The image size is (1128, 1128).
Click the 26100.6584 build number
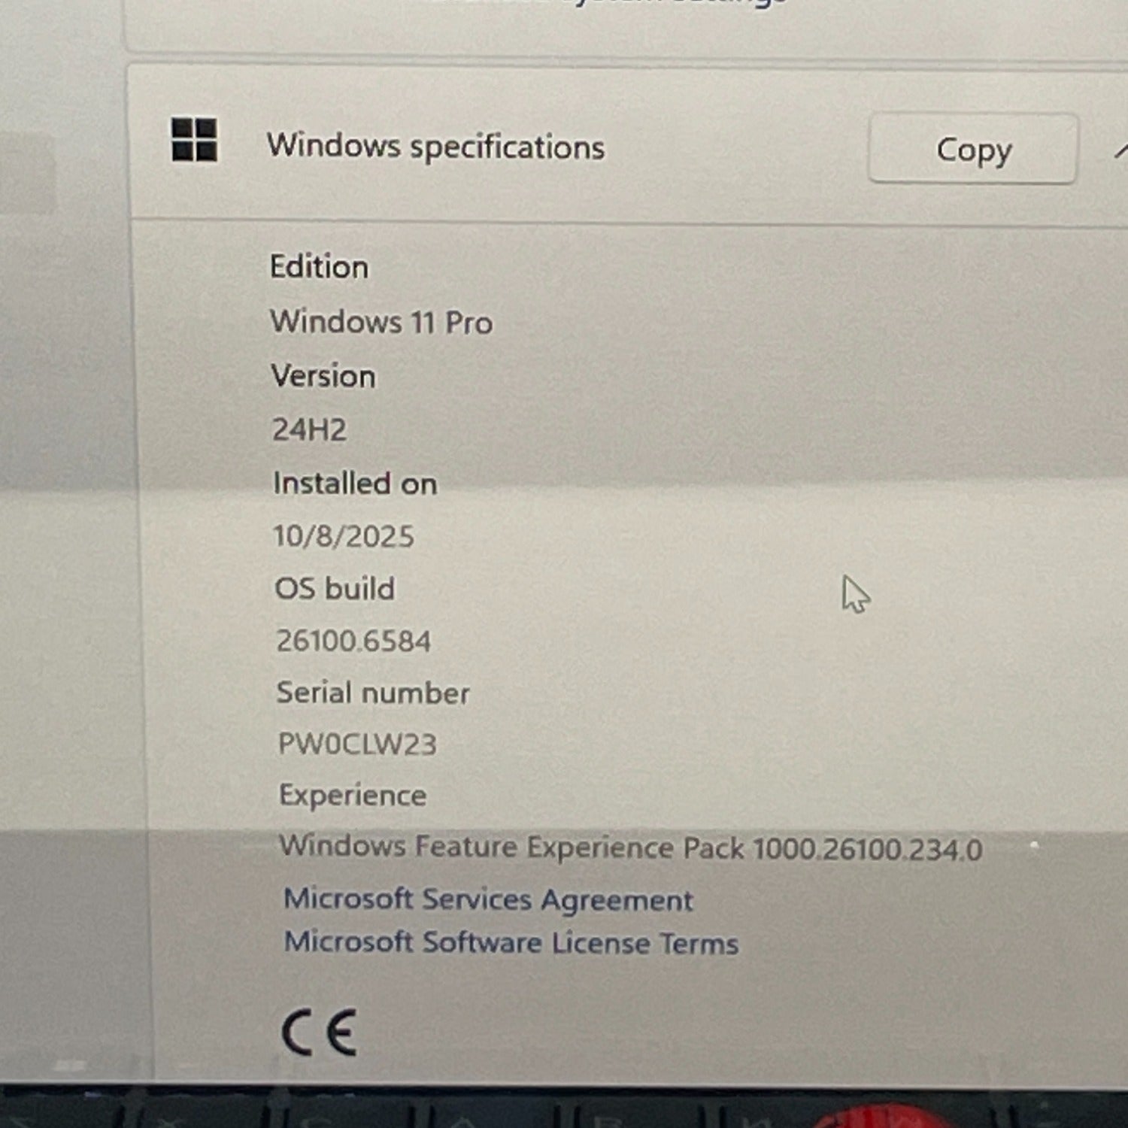pyautogui.click(x=353, y=641)
